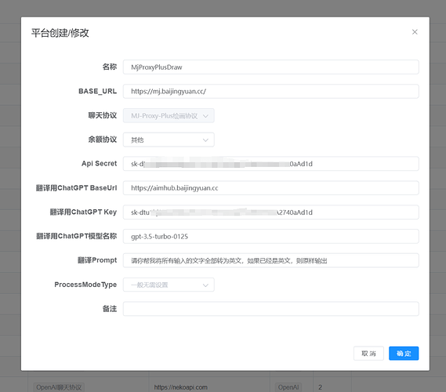Open the ProcessModeType dropdown
The height and width of the screenshot is (392, 446).
[169, 285]
